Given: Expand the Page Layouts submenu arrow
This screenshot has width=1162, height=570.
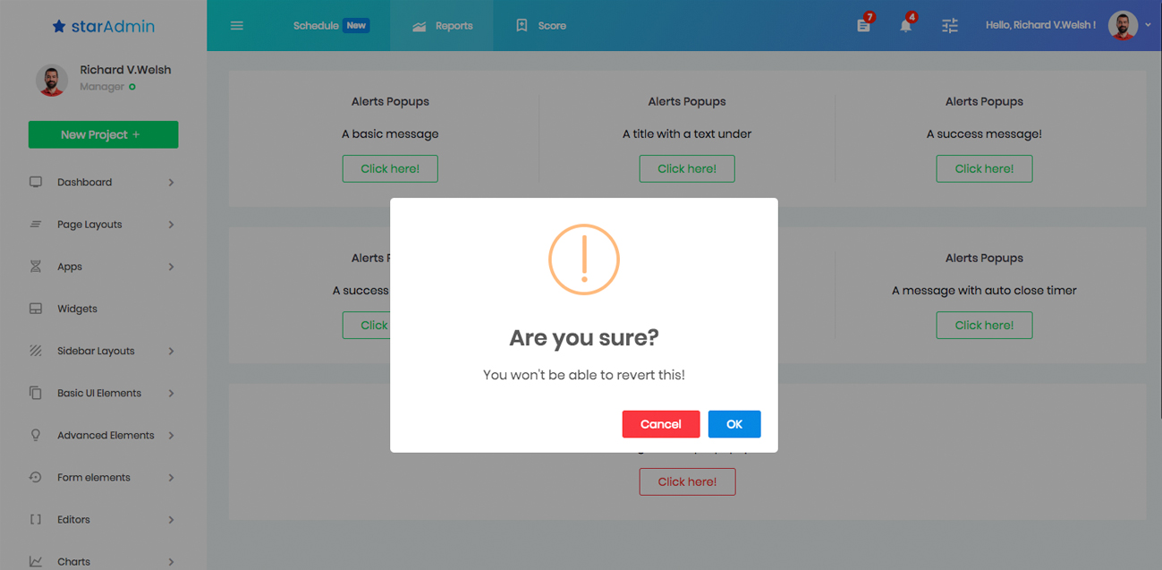Looking at the screenshot, I should pyautogui.click(x=171, y=225).
